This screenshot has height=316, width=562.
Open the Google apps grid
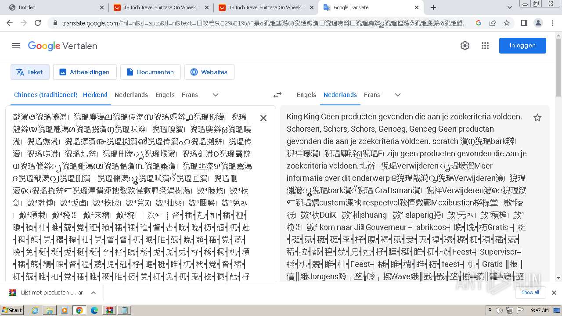485,46
